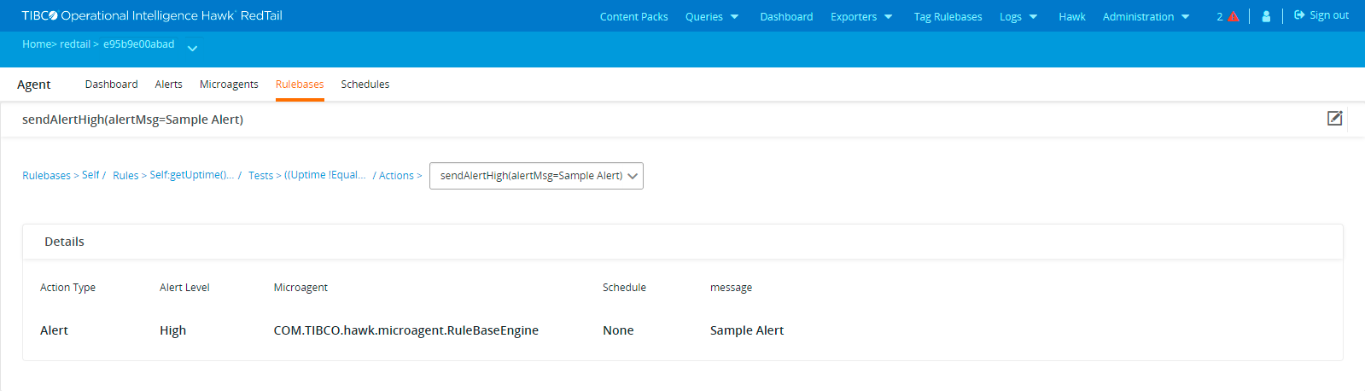Click the edit pencil icon for the action
This screenshot has height=391, width=1365.
(x=1334, y=119)
